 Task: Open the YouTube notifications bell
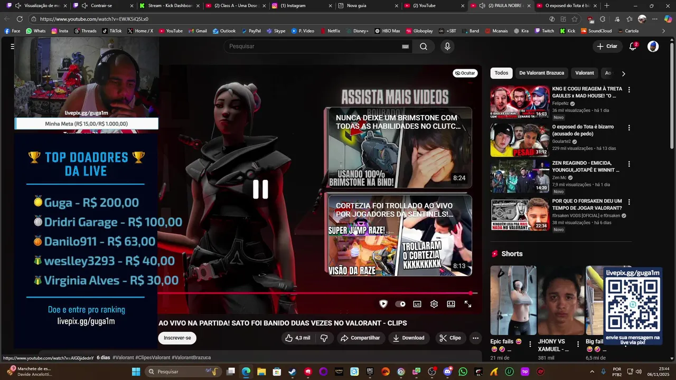point(633,46)
